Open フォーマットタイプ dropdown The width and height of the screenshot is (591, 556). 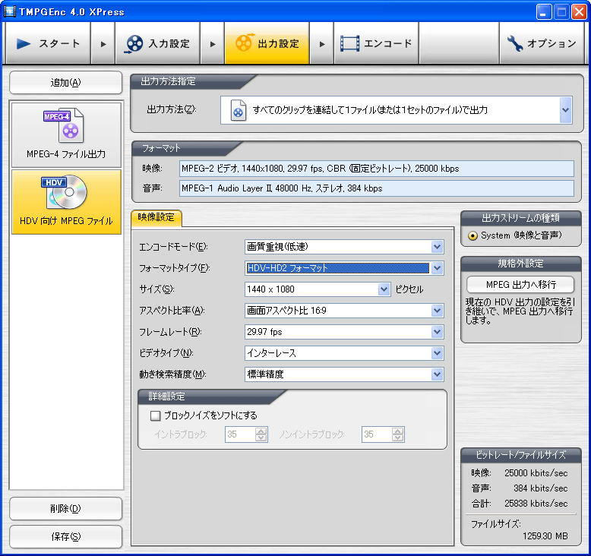[x=438, y=268]
